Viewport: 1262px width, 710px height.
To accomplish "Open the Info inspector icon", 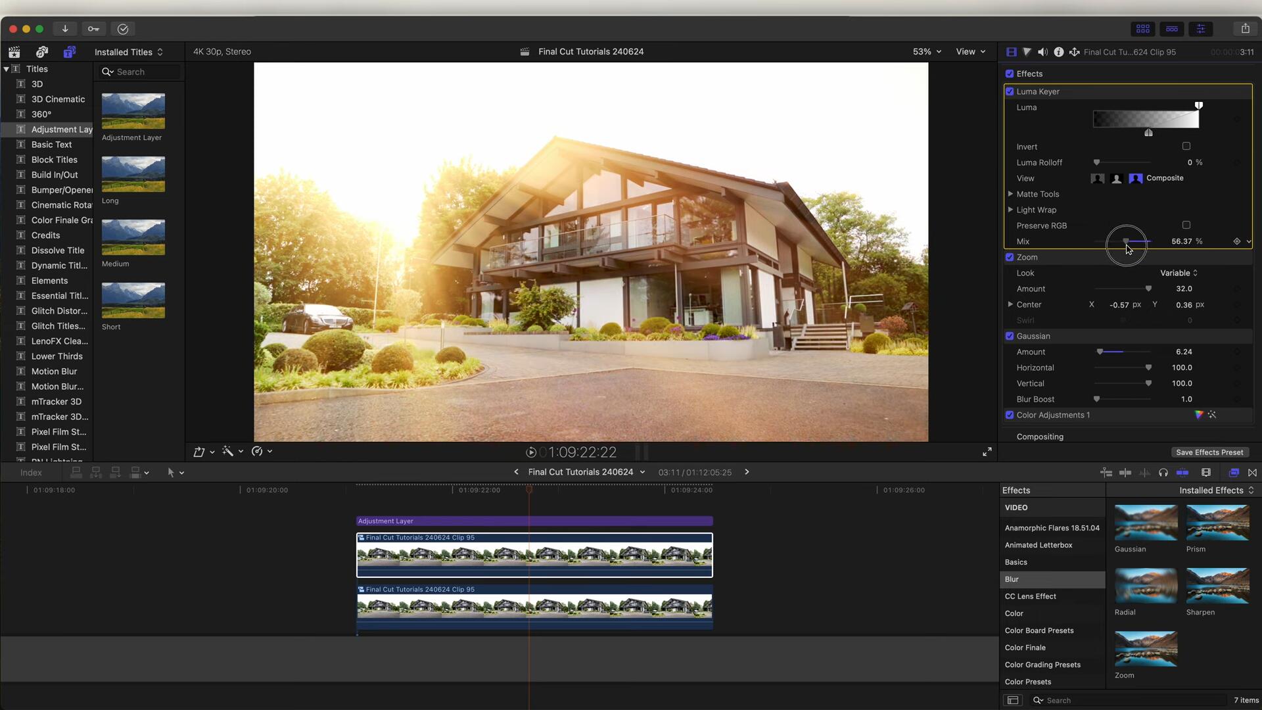I will tap(1059, 52).
